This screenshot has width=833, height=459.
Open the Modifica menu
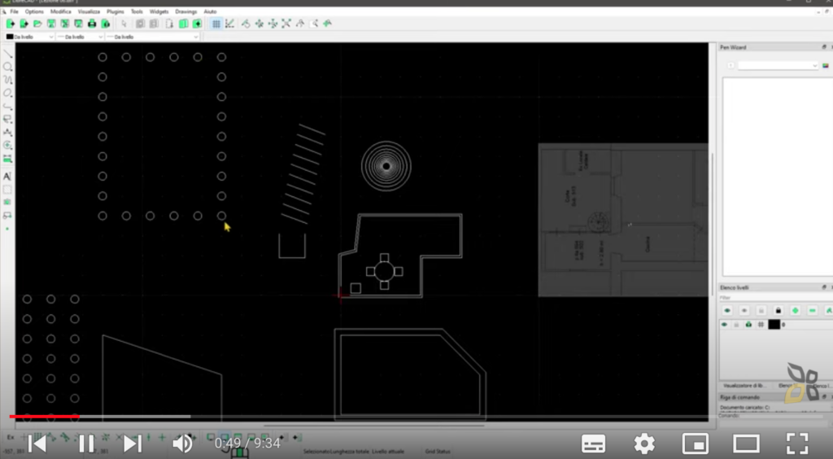60,11
